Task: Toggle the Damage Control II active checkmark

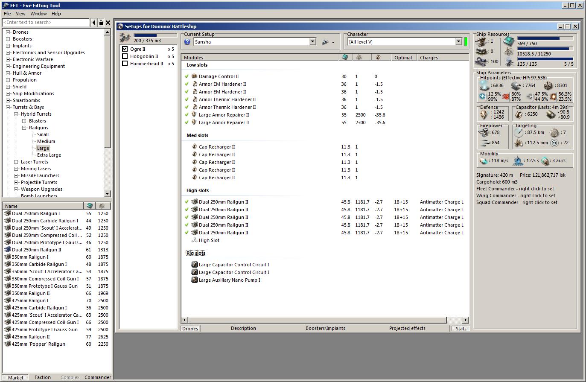Action: click(187, 76)
